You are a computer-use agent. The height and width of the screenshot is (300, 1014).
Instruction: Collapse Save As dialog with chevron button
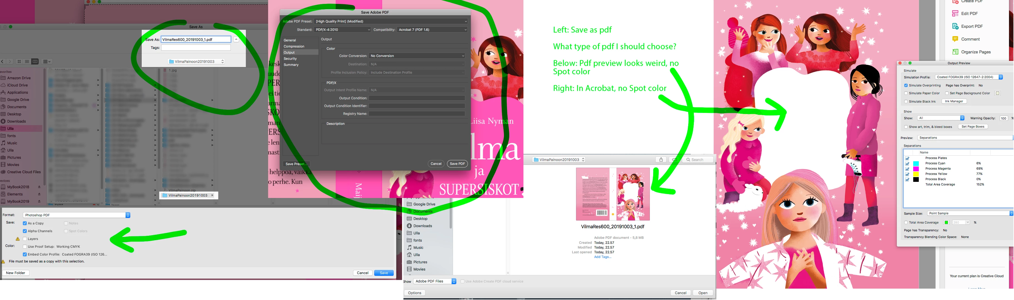coord(236,39)
